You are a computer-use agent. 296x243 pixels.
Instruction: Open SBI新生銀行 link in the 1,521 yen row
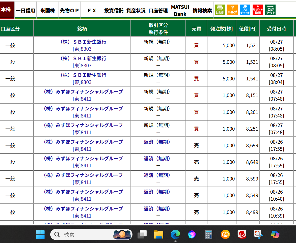83,42
